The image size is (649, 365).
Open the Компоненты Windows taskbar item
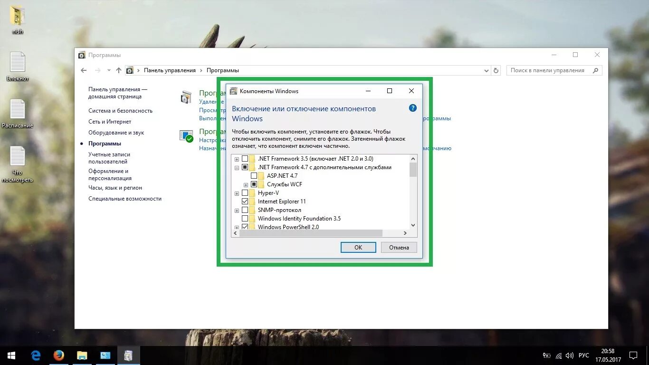click(x=129, y=355)
